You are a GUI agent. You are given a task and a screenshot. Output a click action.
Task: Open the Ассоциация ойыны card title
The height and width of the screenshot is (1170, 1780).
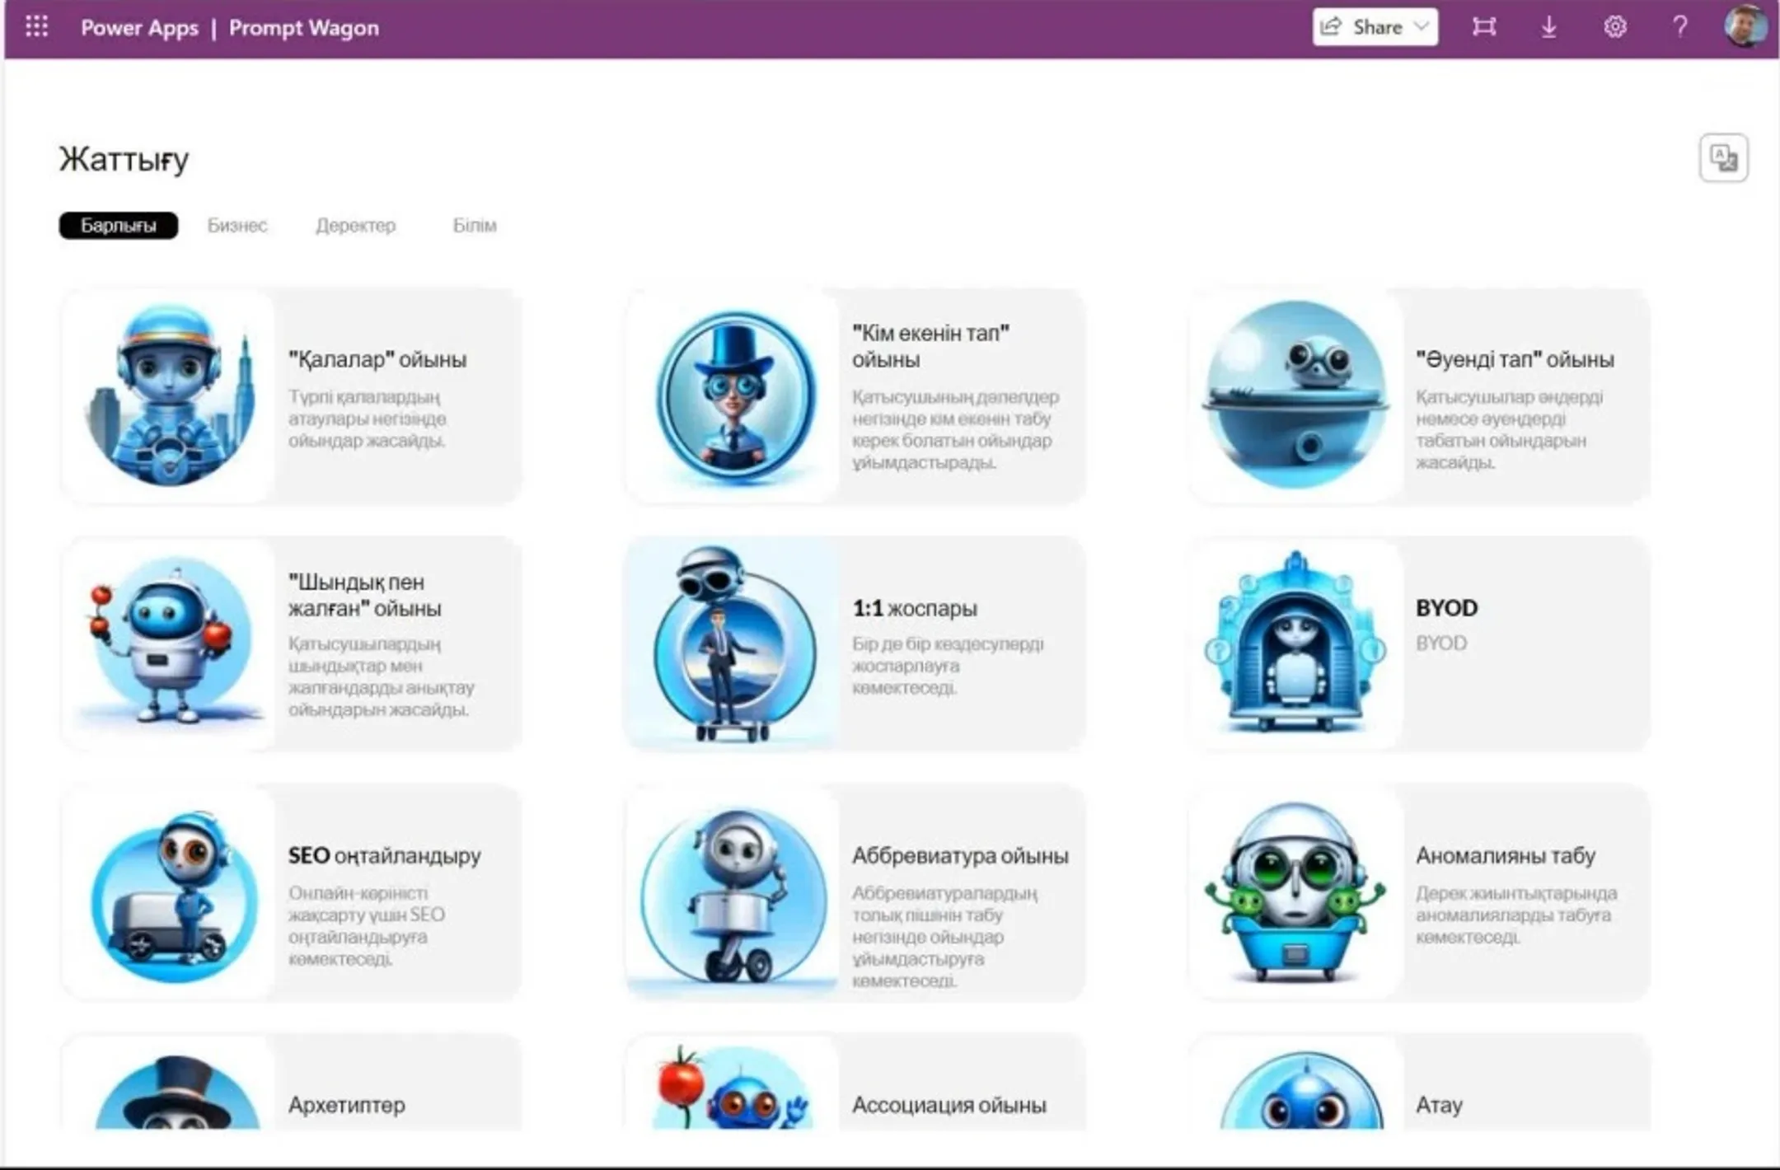coord(949,1105)
